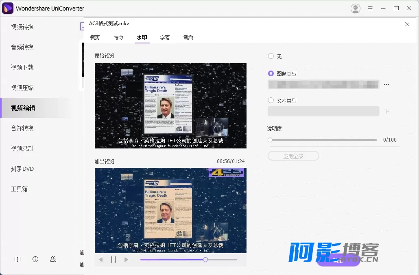This screenshot has height=275, width=419.
Task: Adjust the 透明度 transparency slider handle
Action: [270, 140]
